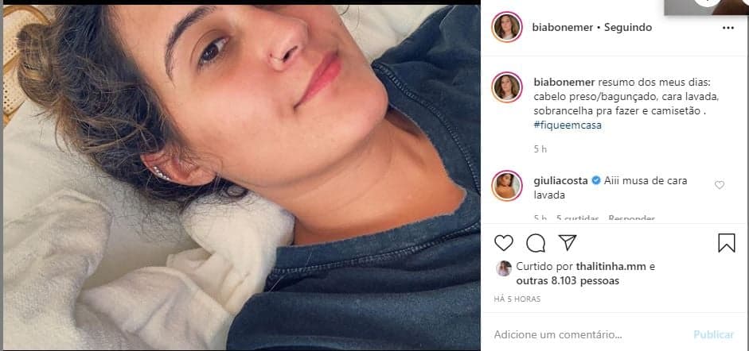
Task: Open comment speech bubble icon
Action: pyautogui.click(x=536, y=243)
